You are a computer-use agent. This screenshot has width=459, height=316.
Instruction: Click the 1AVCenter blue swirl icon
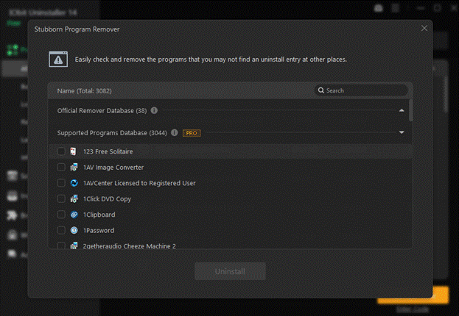(74, 183)
